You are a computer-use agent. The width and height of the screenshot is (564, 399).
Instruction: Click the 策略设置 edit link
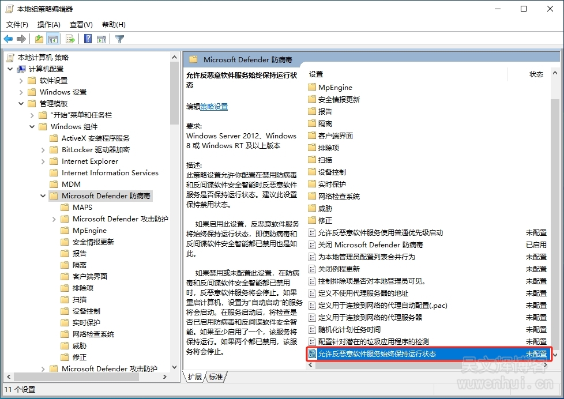pyautogui.click(x=214, y=107)
